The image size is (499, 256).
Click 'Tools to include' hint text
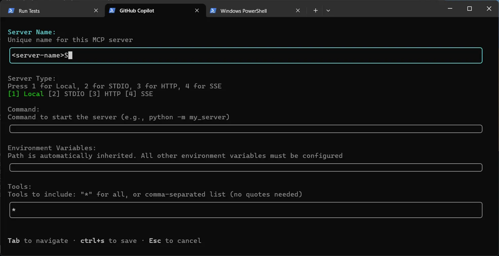[155, 194]
